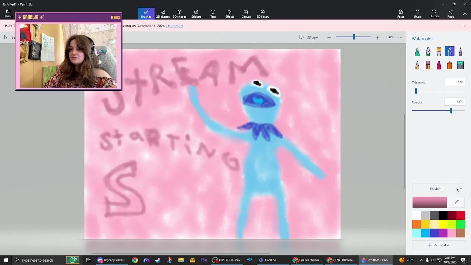Screen dimensions: 471x265
Task: Switch to the Brushes tab
Action: coord(146,14)
